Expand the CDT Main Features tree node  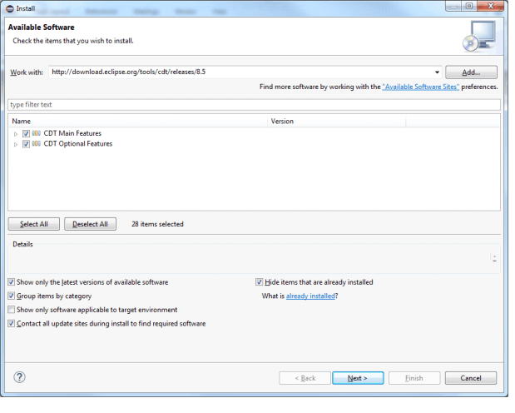pyautogui.click(x=16, y=134)
